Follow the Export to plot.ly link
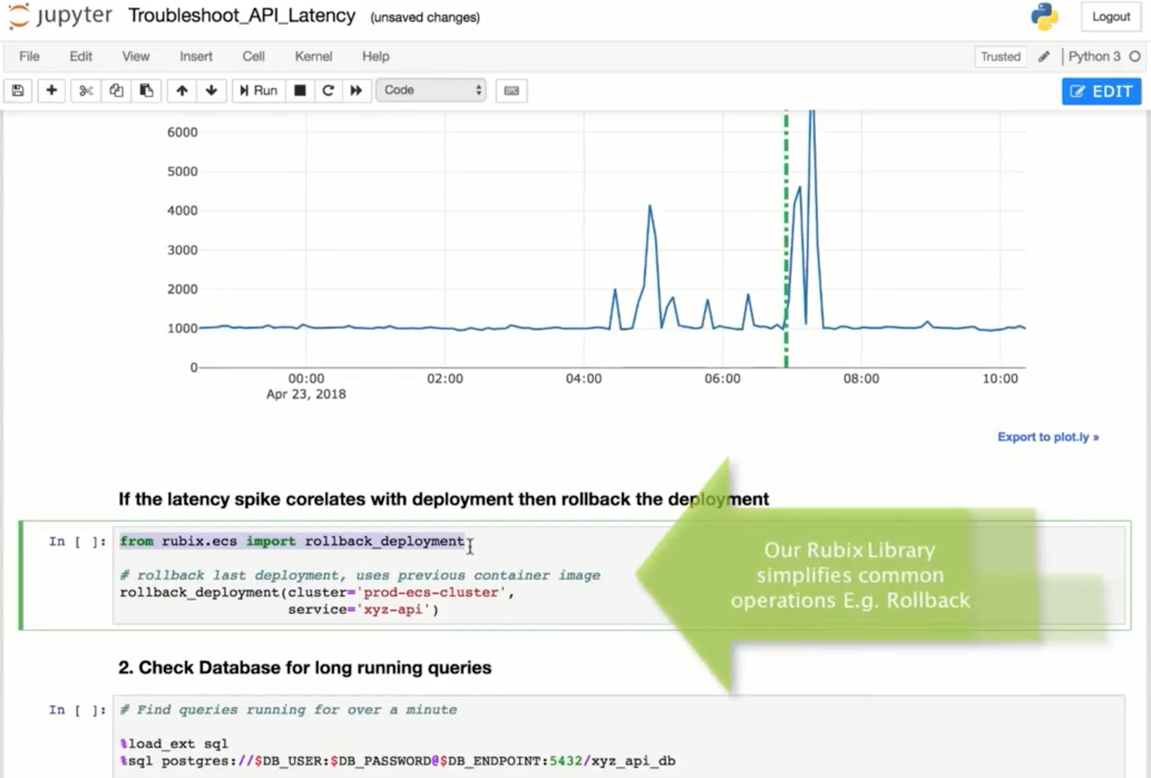1151x778 pixels. pyautogui.click(x=1047, y=437)
